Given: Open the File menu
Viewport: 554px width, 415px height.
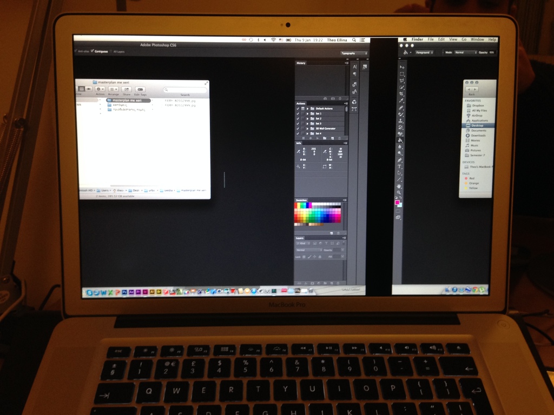Looking at the screenshot, I should pyautogui.click(x=431, y=39).
